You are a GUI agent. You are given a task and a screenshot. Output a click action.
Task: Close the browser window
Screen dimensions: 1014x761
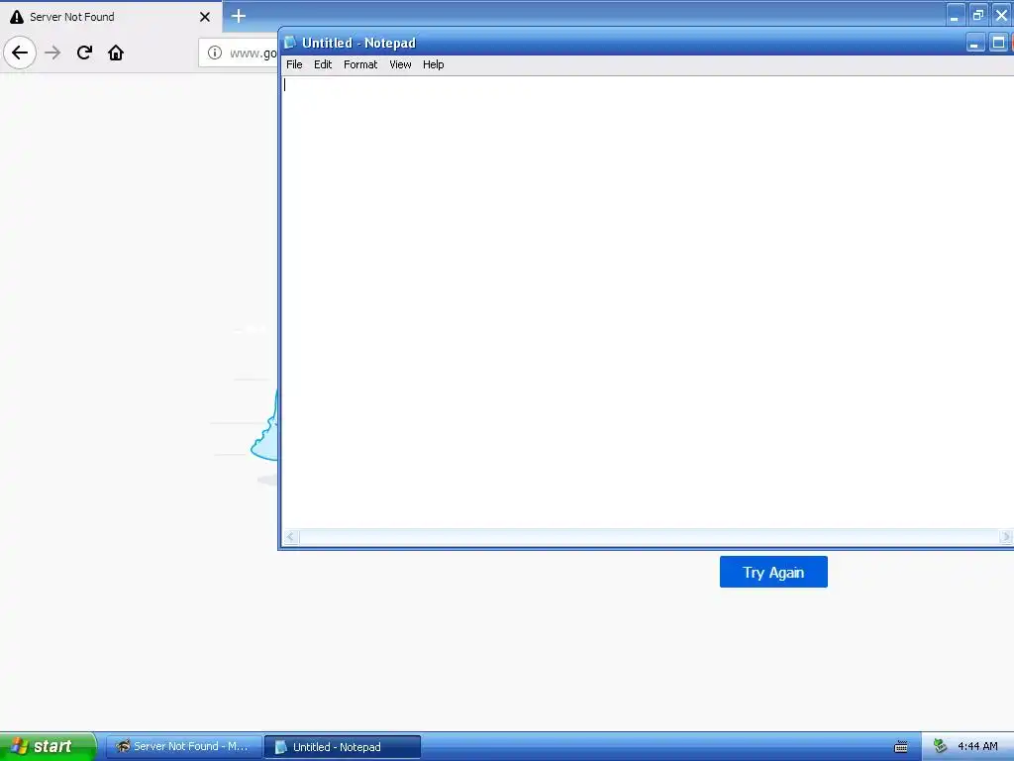tap(1001, 16)
